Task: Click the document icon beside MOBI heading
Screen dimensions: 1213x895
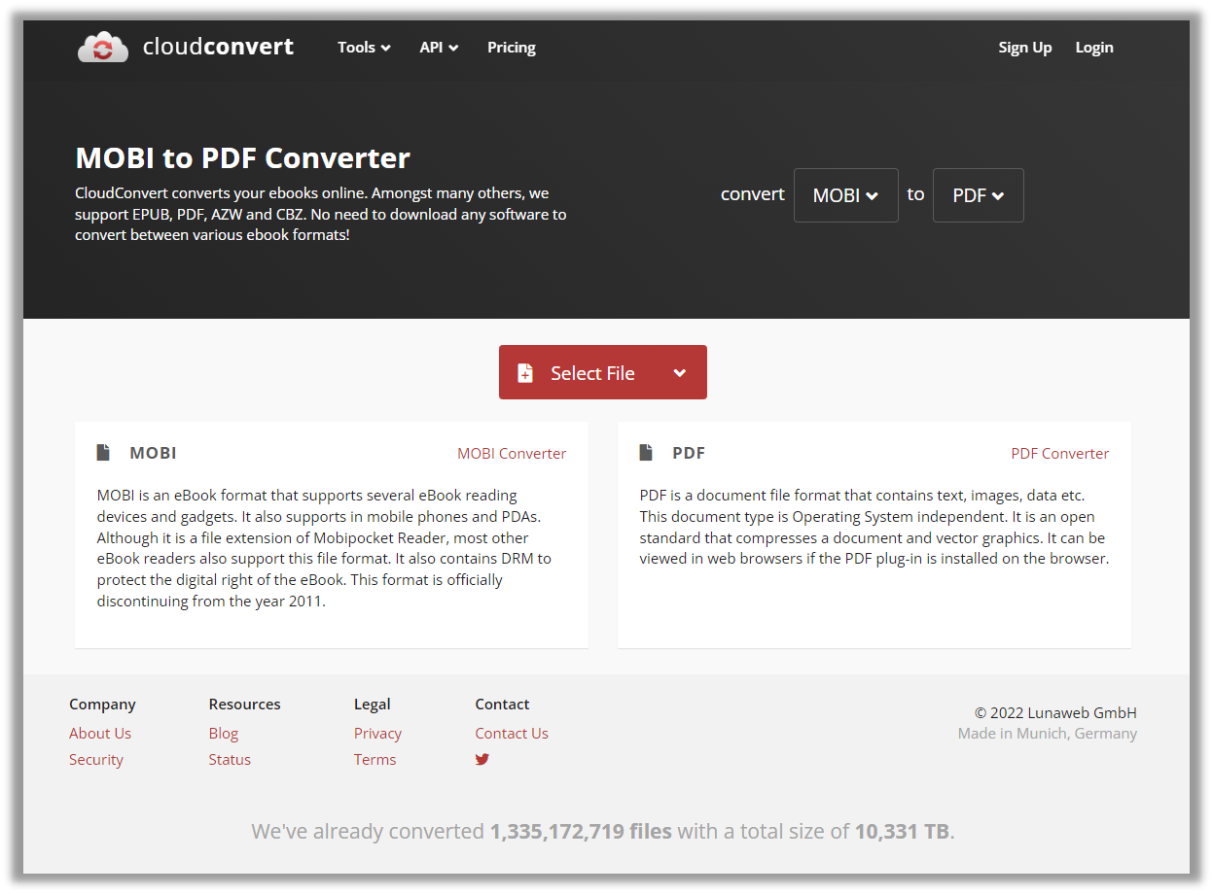Action: pos(103,453)
